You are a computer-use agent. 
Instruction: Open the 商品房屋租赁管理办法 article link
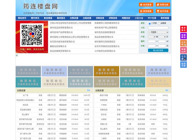(x=60, y=51)
